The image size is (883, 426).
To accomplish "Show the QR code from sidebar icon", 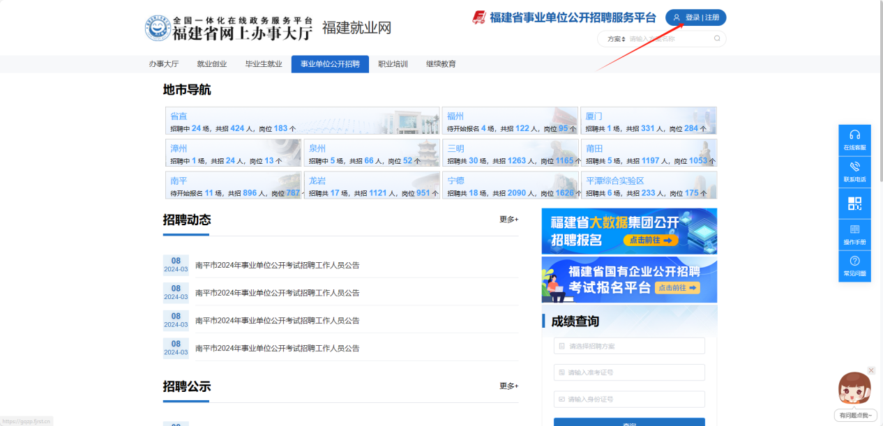I will coord(854,204).
